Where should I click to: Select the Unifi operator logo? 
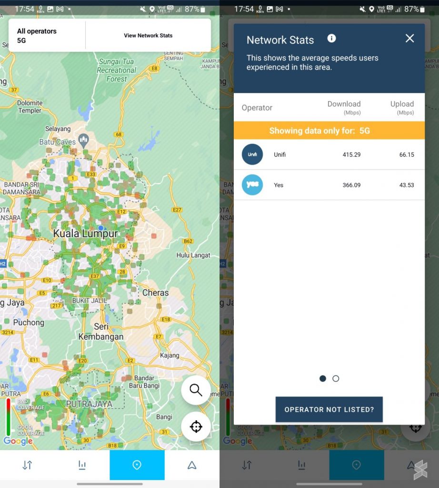click(x=252, y=154)
